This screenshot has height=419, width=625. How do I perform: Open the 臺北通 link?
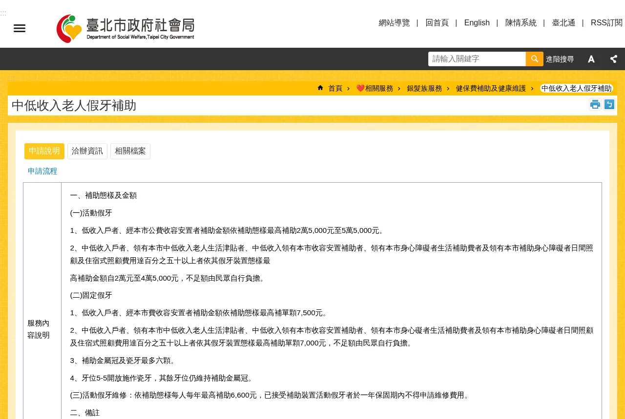click(564, 22)
